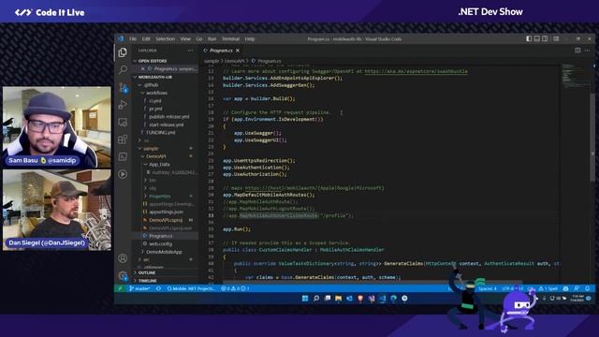Open the Search view in the activity bar
599x337 pixels.
coord(123,69)
